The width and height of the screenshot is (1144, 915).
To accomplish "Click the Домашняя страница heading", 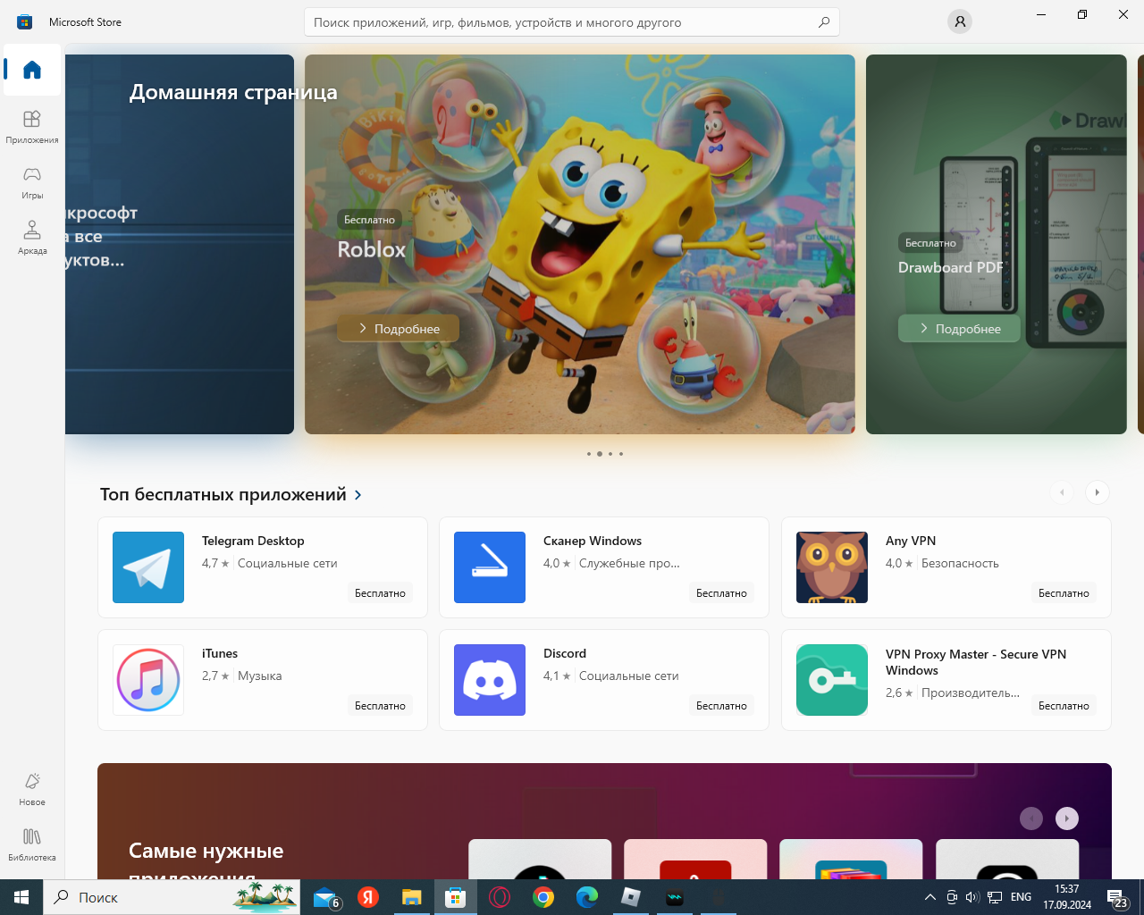I will (x=233, y=92).
